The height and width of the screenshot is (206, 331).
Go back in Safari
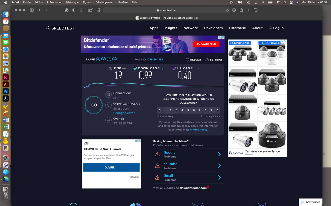click(x=40, y=10)
